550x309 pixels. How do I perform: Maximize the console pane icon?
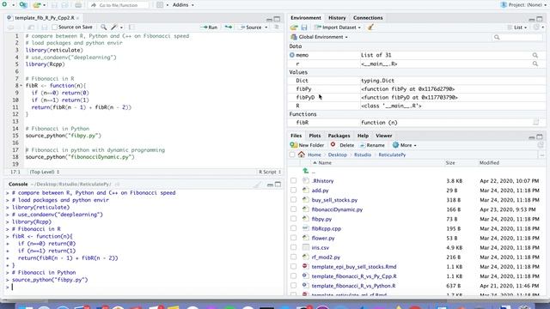[278, 185]
